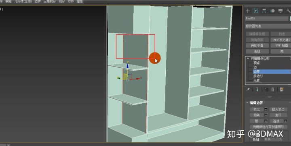Viewport: 291px width, 146px height.
Task: Open the 修改器列表 dropdown
Action: click(x=268, y=26)
